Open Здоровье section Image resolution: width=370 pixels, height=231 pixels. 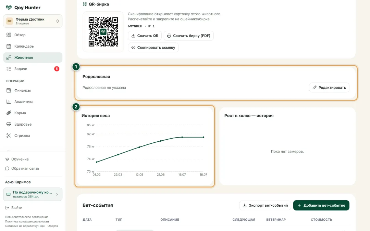(x=33, y=124)
